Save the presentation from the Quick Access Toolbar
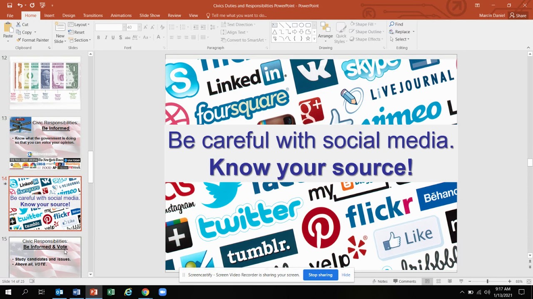 click(9, 5)
